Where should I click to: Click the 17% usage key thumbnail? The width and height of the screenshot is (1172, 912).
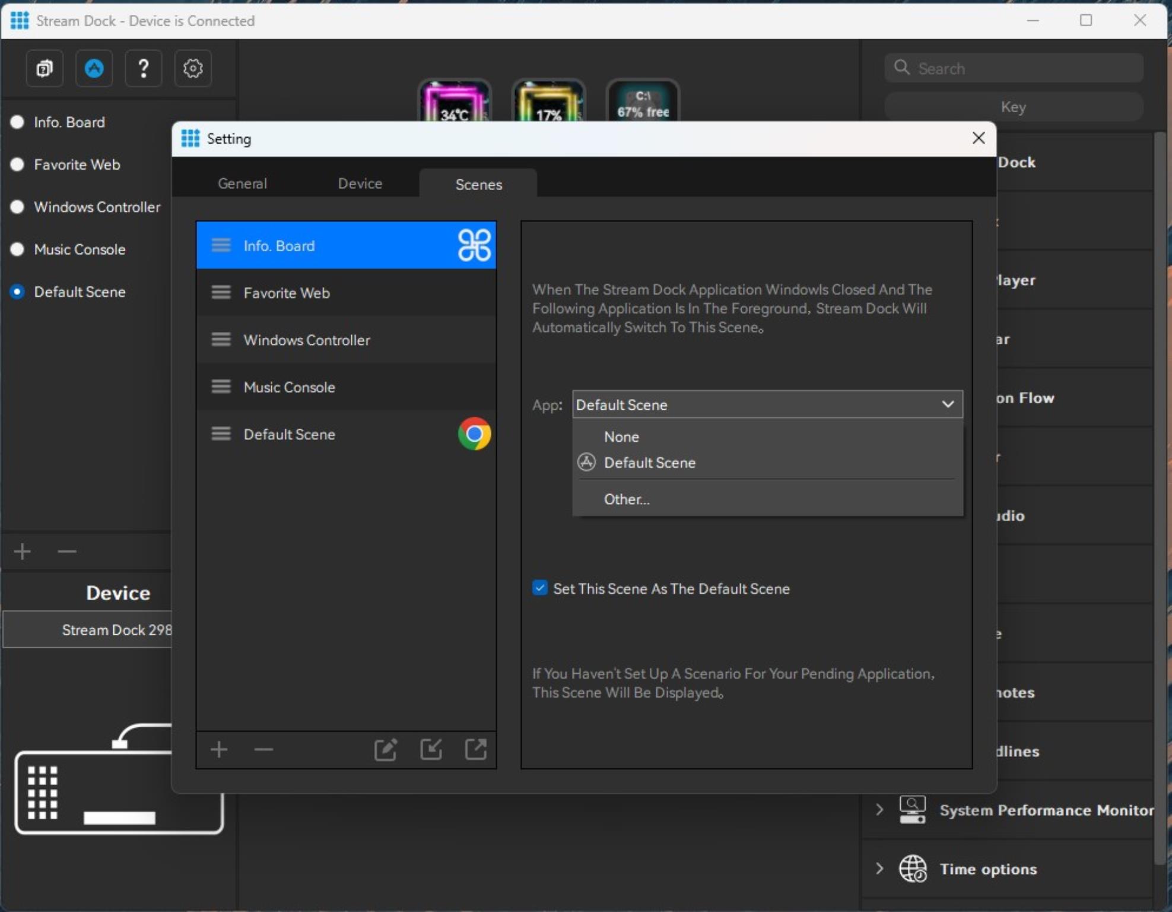[x=548, y=100]
